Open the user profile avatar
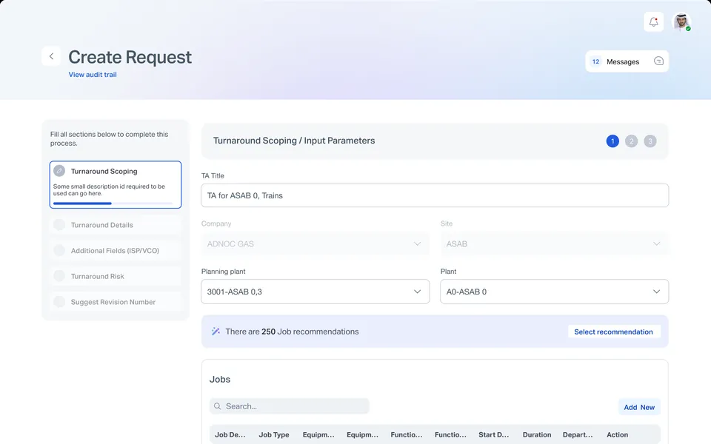The width and height of the screenshot is (711, 444). tap(681, 21)
